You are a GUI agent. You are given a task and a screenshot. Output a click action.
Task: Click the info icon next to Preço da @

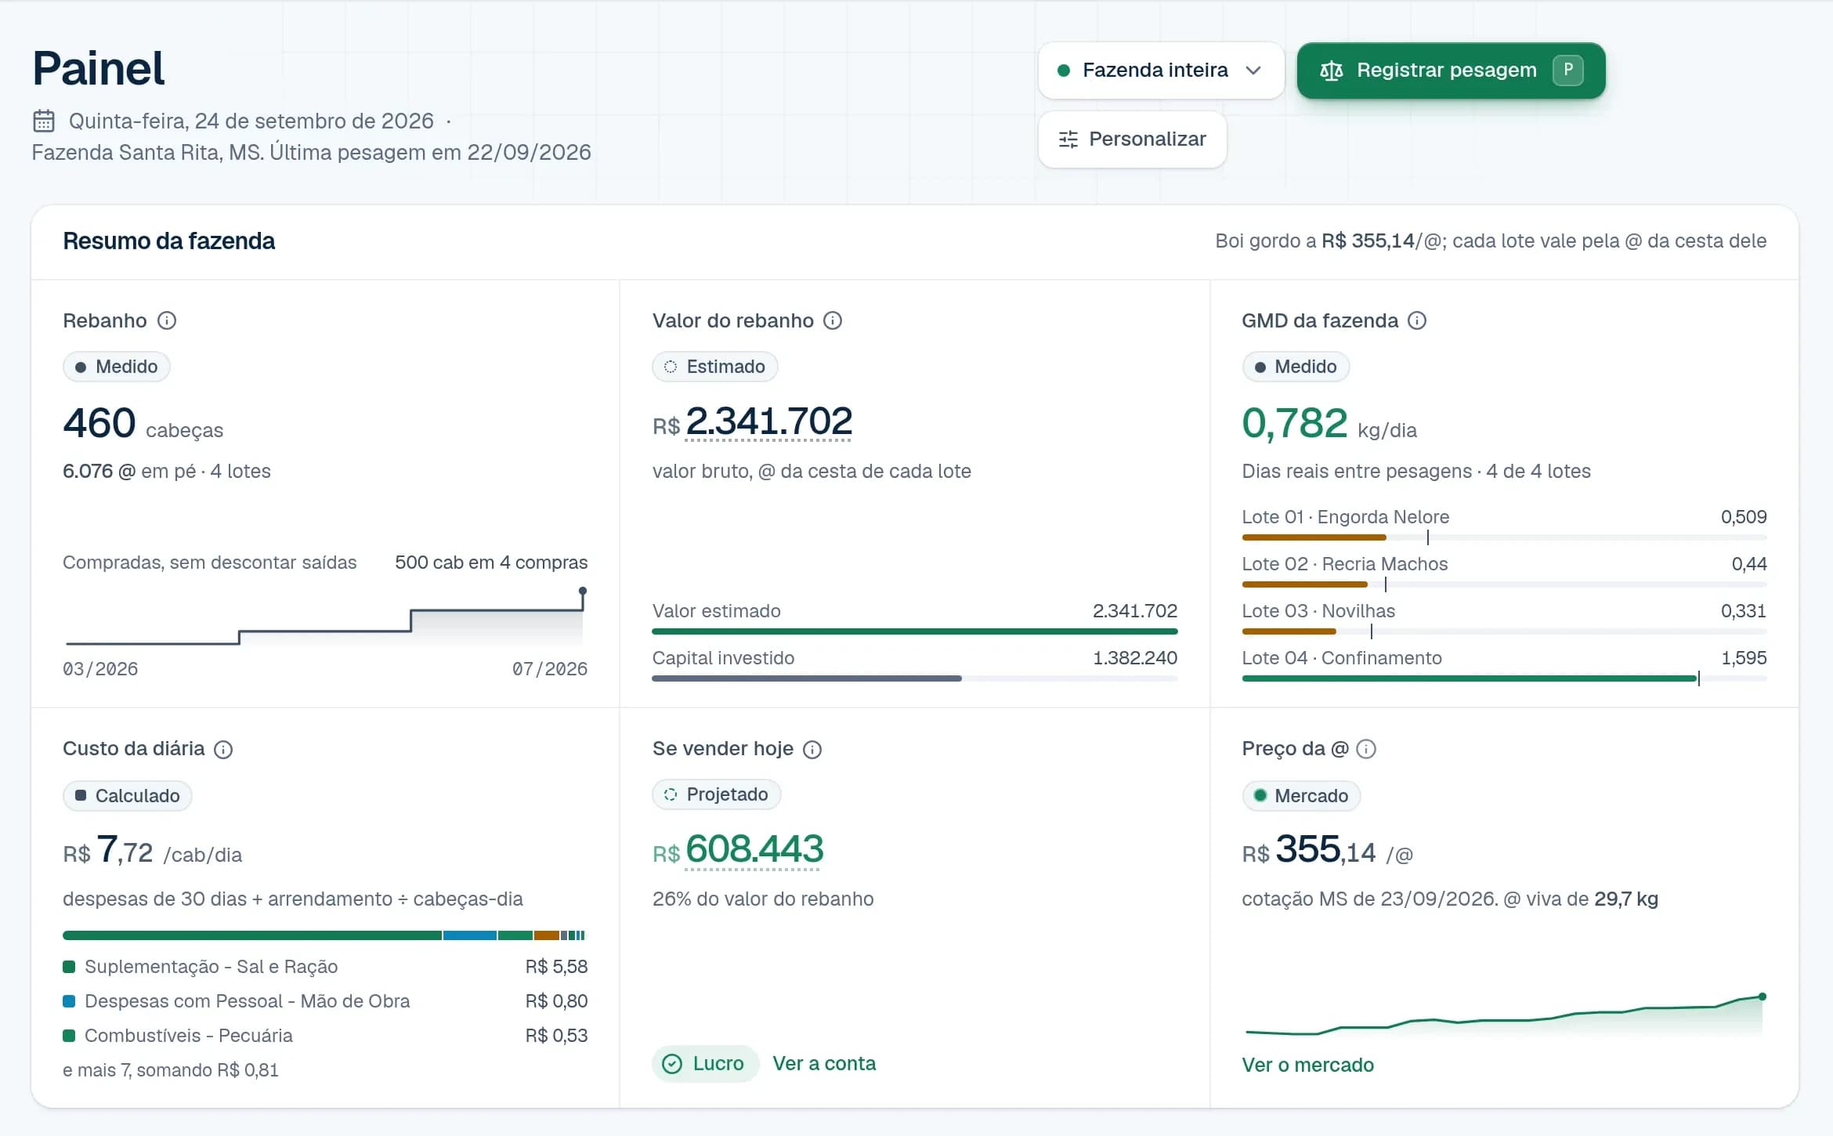(x=1366, y=749)
